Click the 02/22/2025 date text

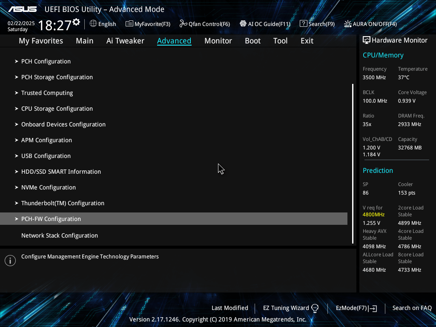(21, 23)
